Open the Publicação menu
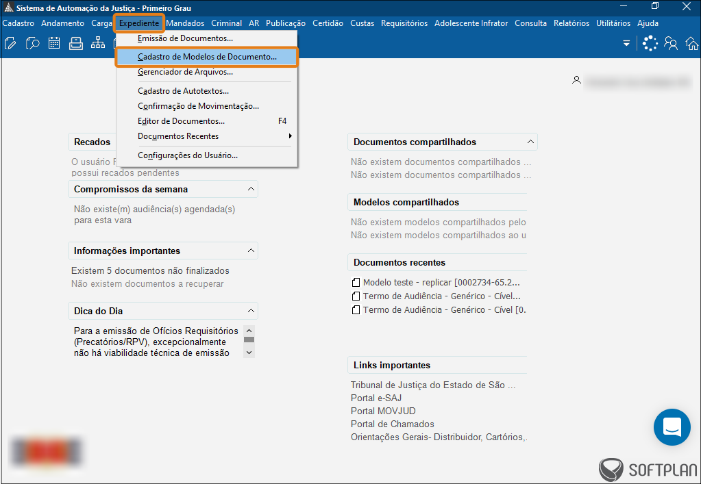The image size is (701, 484). point(286,23)
